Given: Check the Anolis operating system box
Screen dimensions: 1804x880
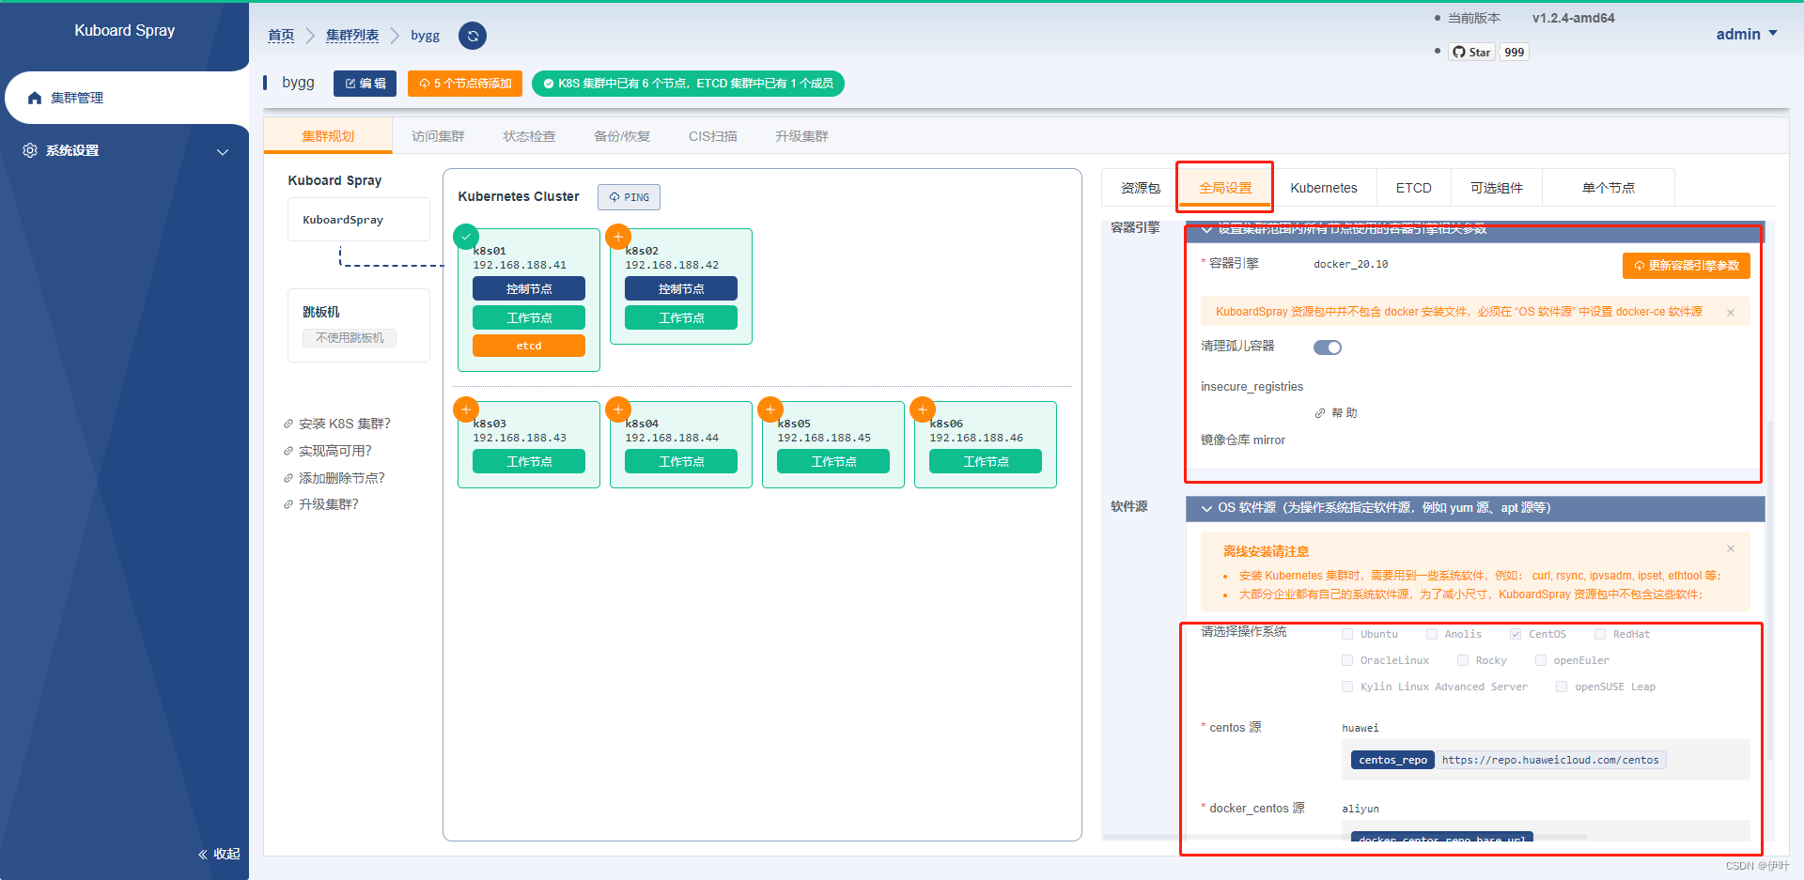Looking at the screenshot, I should [1432, 634].
